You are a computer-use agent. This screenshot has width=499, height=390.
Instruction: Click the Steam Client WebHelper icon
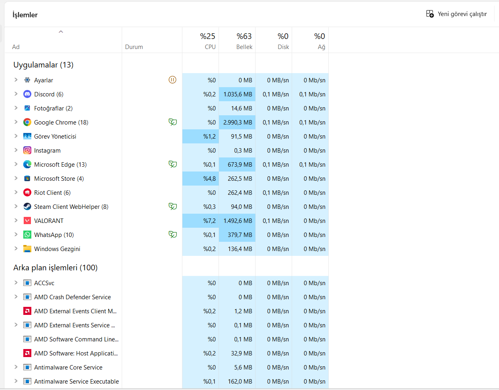point(27,206)
